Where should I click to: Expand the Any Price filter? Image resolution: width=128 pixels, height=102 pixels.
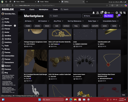[x=58, y=21]
